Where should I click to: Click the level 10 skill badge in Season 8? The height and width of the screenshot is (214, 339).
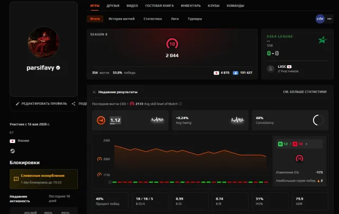coord(172,44)
